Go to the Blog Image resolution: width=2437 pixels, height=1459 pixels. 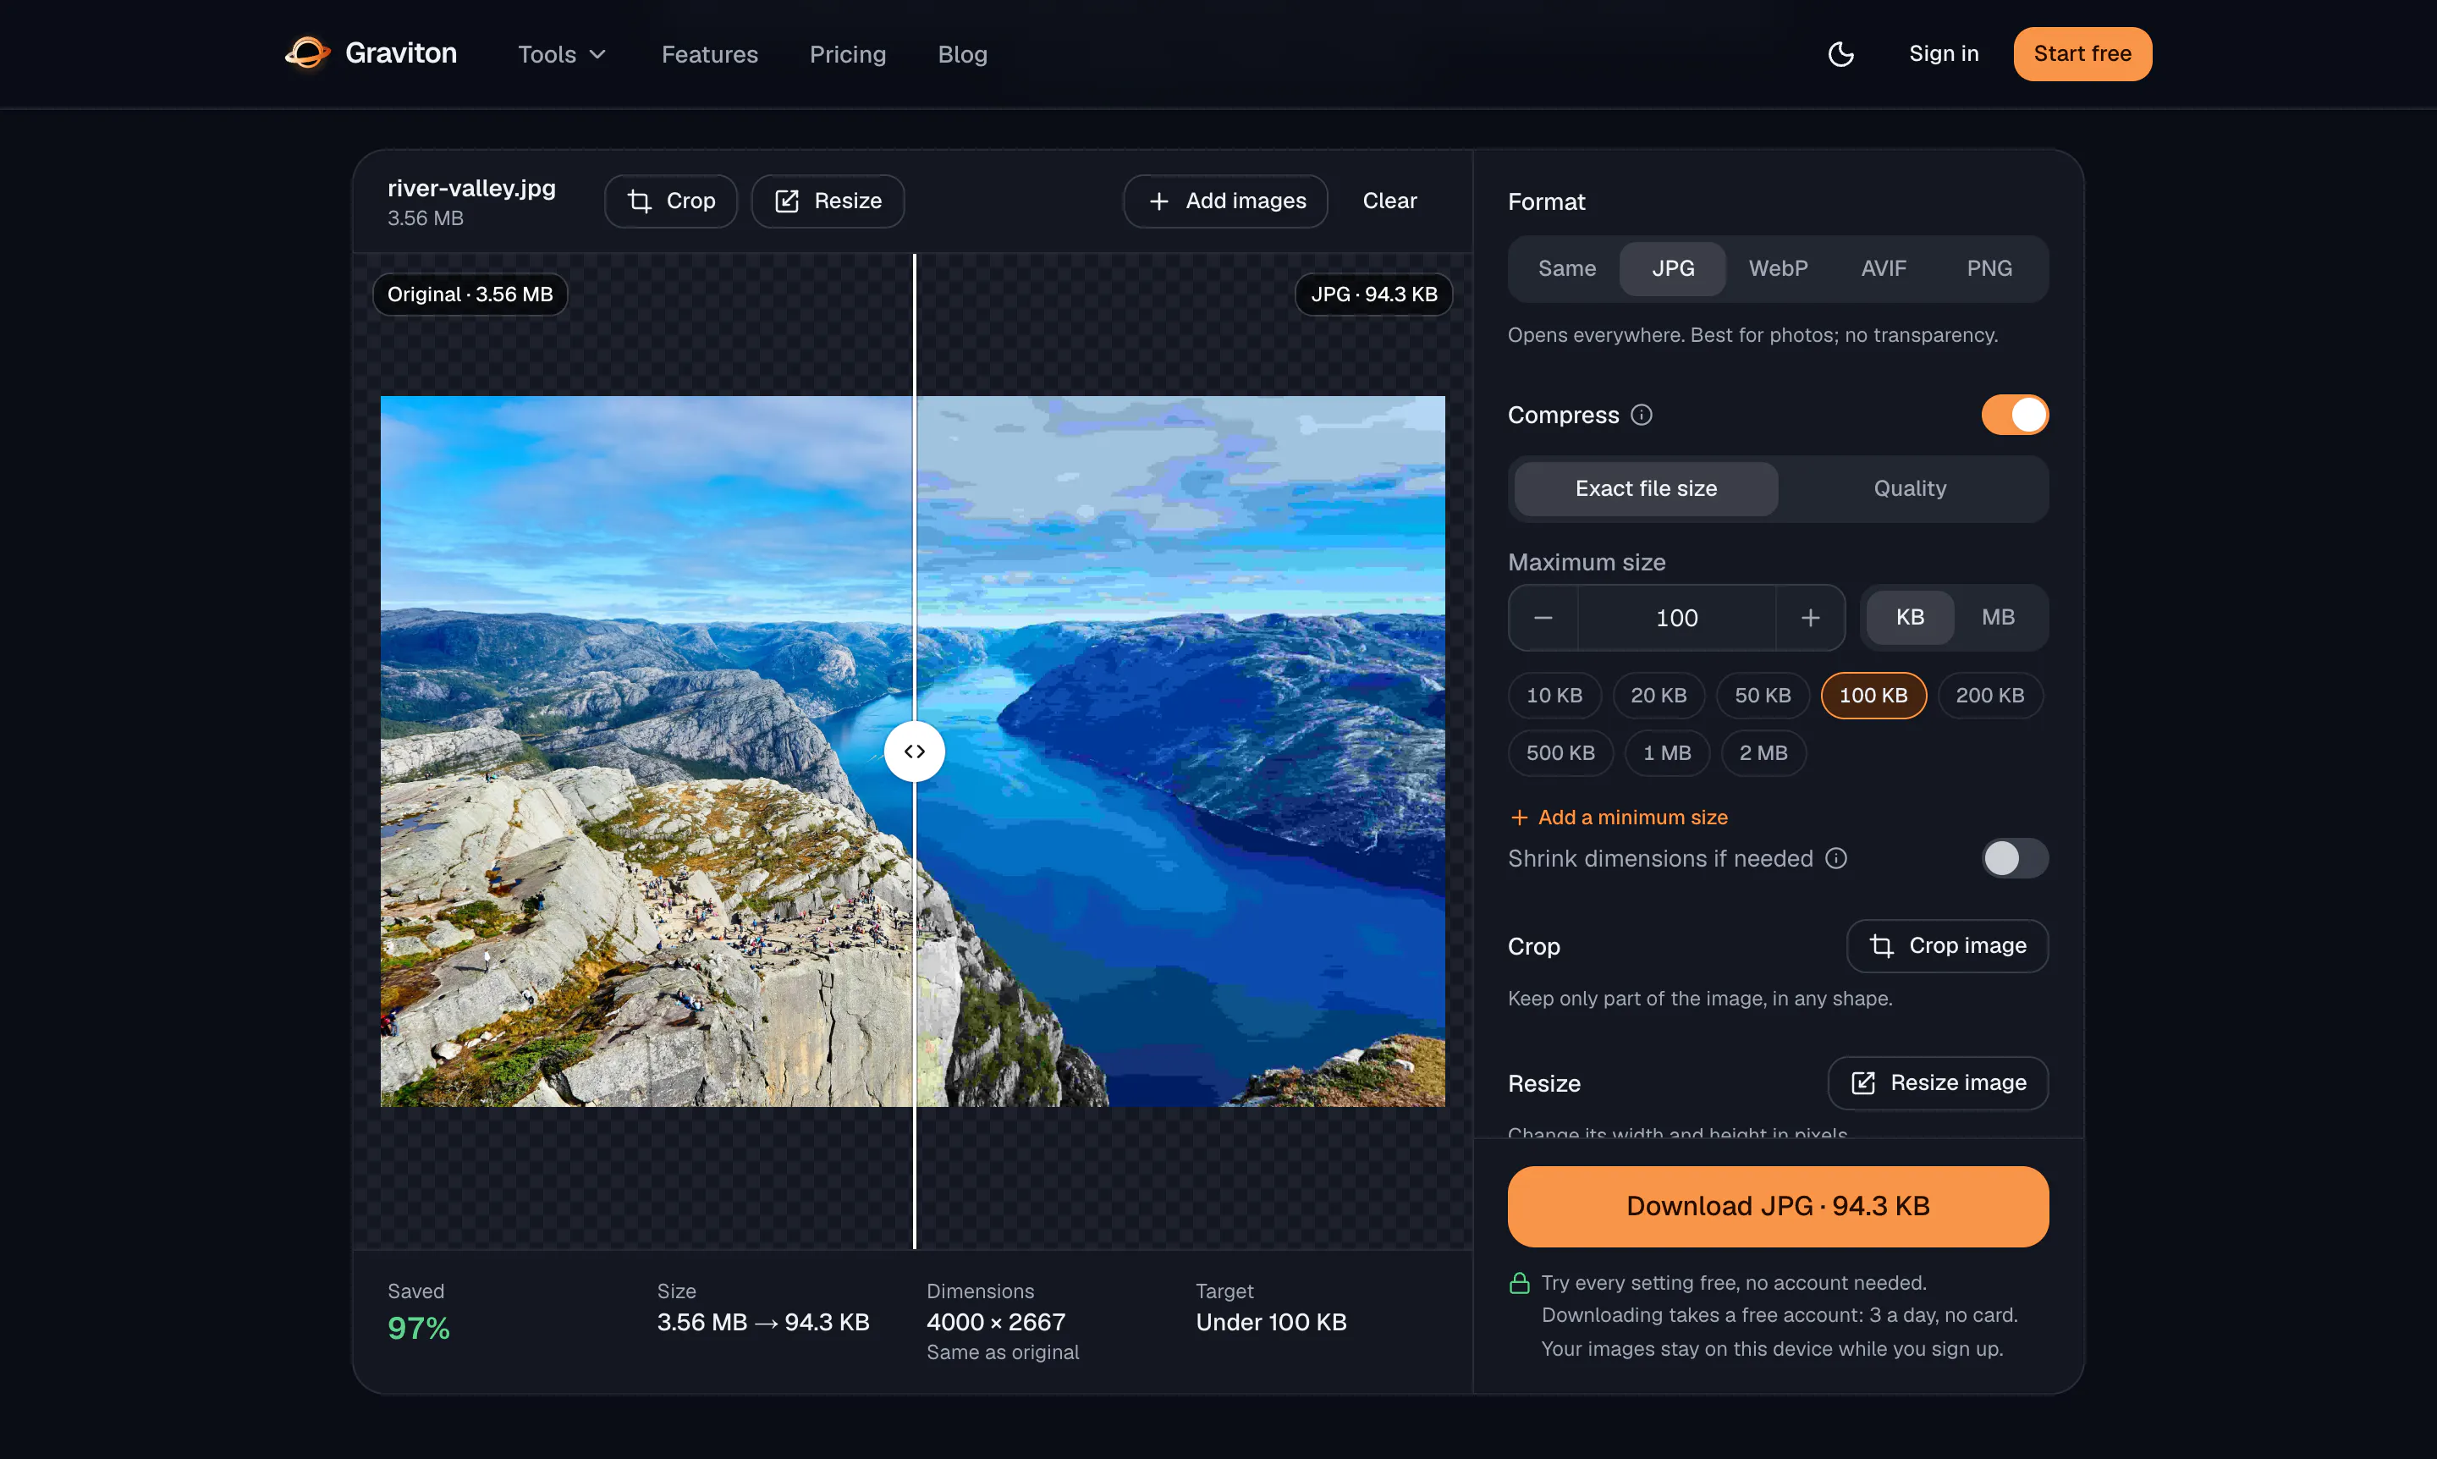(x=961, y=54)
